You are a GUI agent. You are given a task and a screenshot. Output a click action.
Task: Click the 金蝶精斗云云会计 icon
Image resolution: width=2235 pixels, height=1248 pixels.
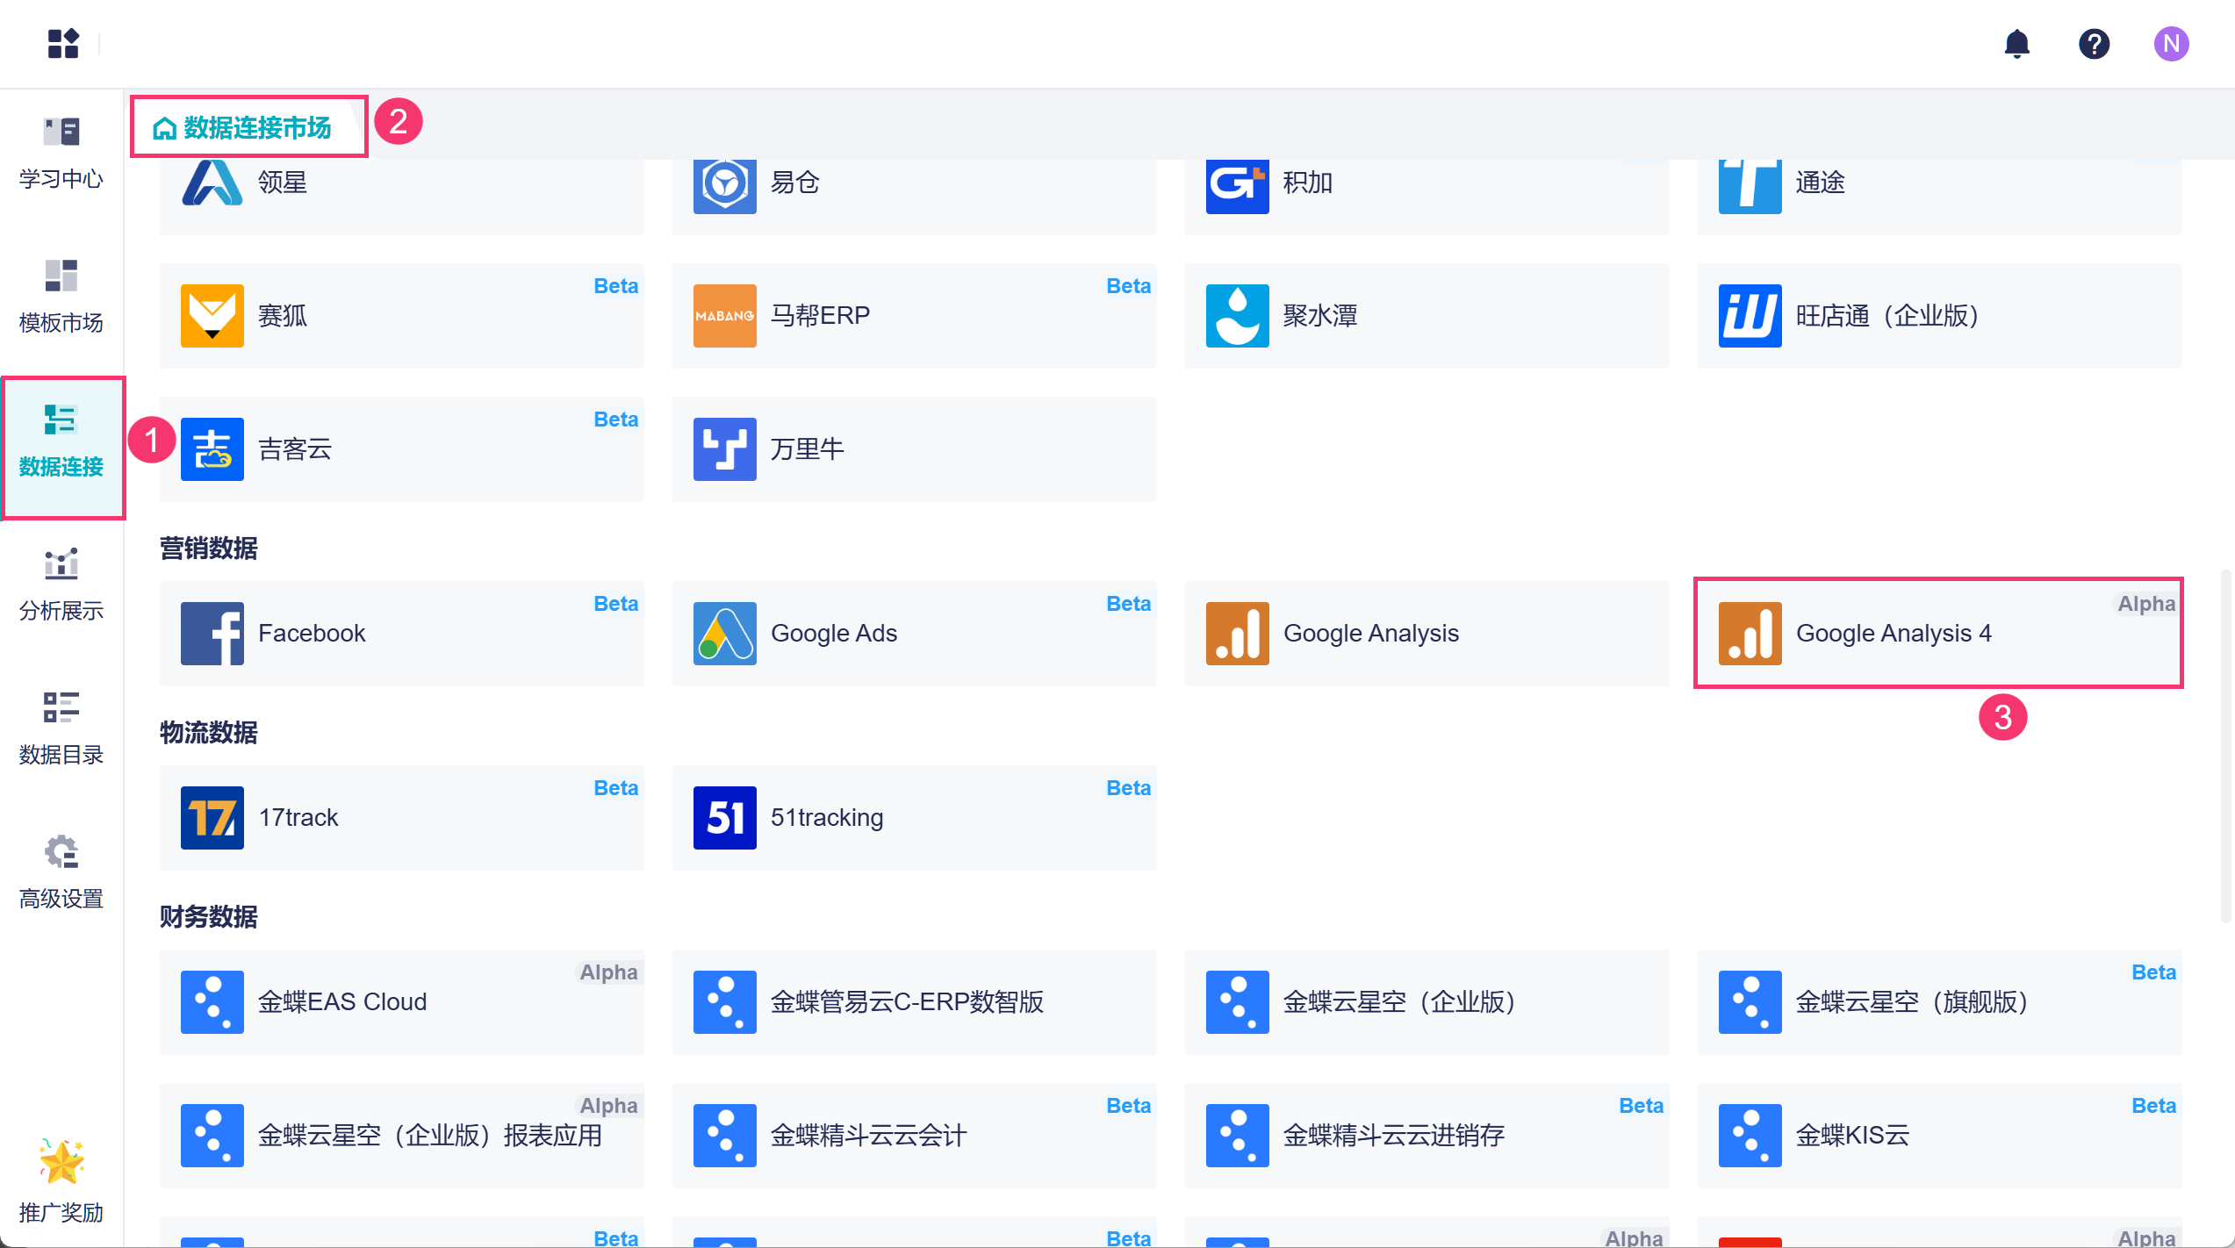coord(725,1136)
